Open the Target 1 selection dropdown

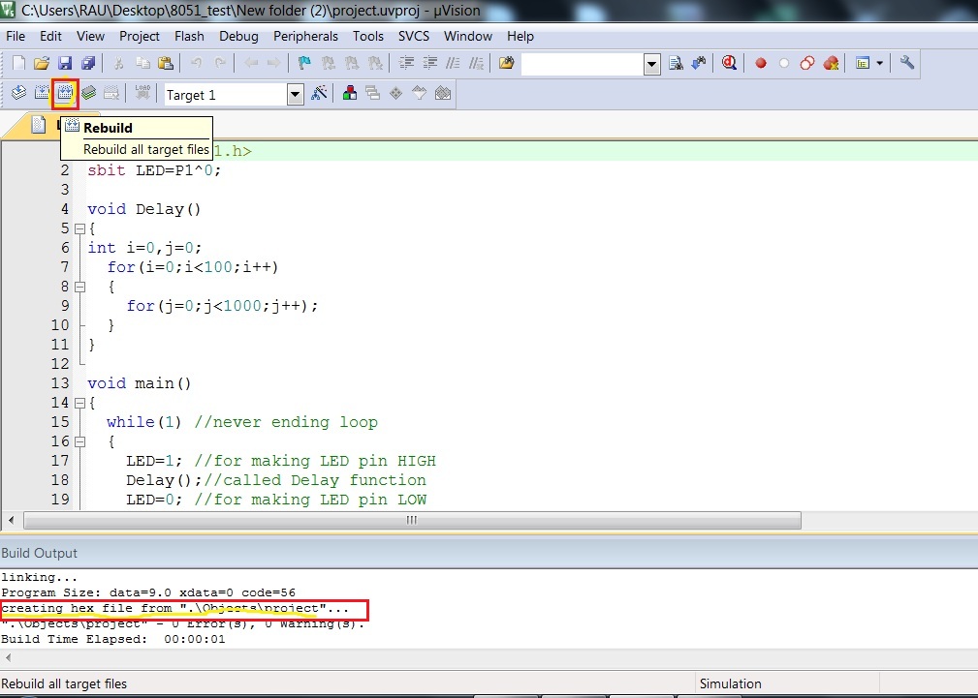click(x=297, y=93)
